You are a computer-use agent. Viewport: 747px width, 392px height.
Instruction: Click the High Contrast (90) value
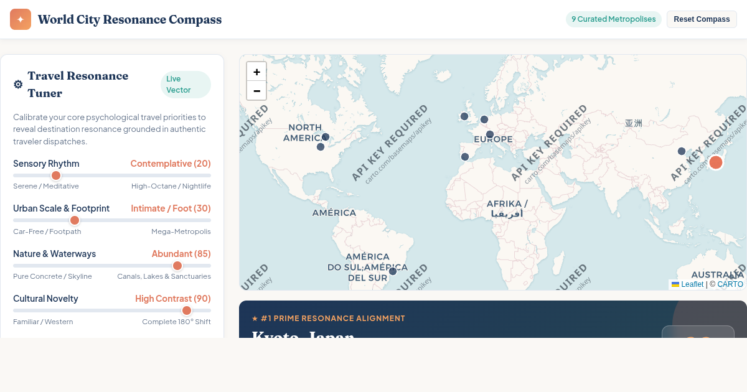[173, 299]
